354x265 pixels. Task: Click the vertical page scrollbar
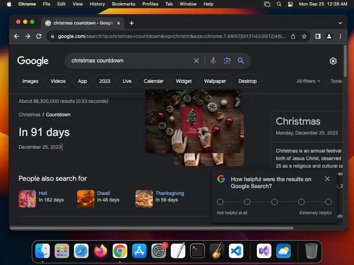[x=345, y=61]
